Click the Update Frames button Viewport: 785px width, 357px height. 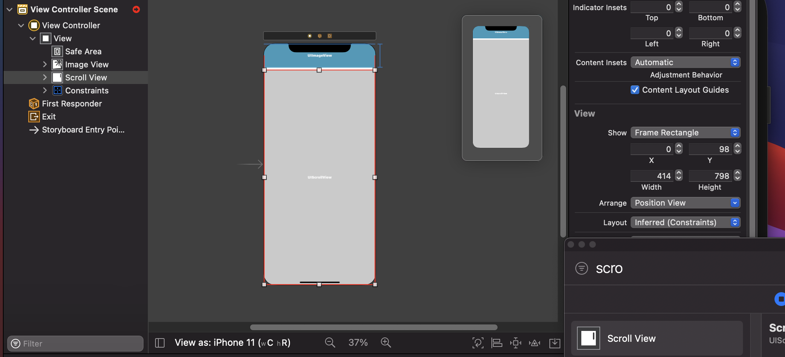(x=478, y=343)
